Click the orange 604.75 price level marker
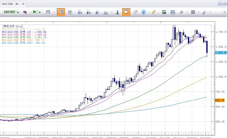 pyautogui.click(x=220, y=100)
